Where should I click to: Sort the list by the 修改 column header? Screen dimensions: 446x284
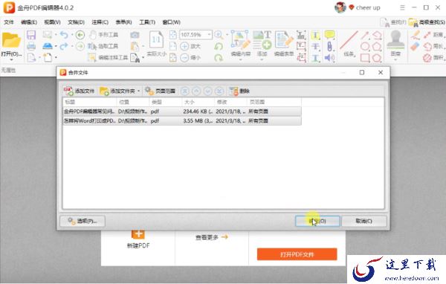(230, 102)
